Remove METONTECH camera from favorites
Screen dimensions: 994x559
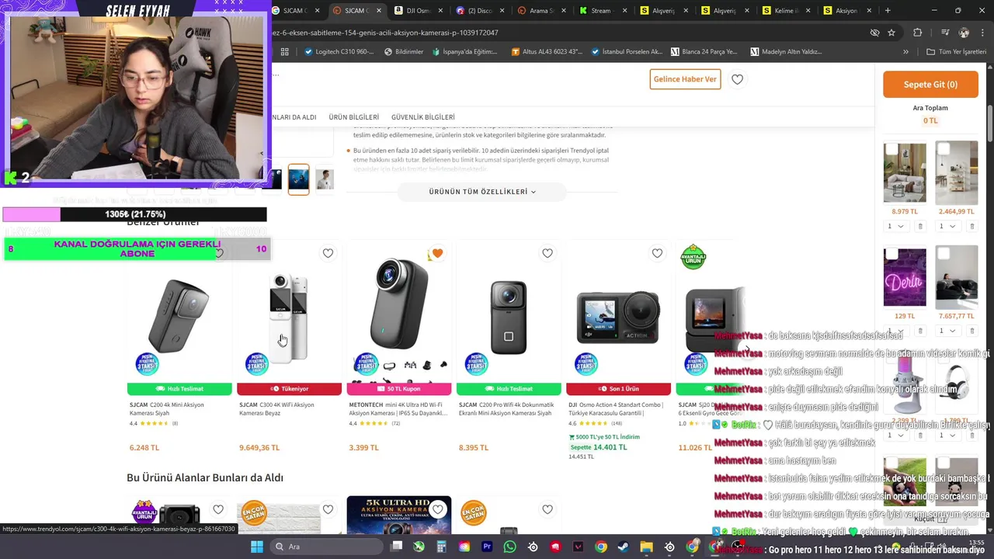[x=437, y=253]
